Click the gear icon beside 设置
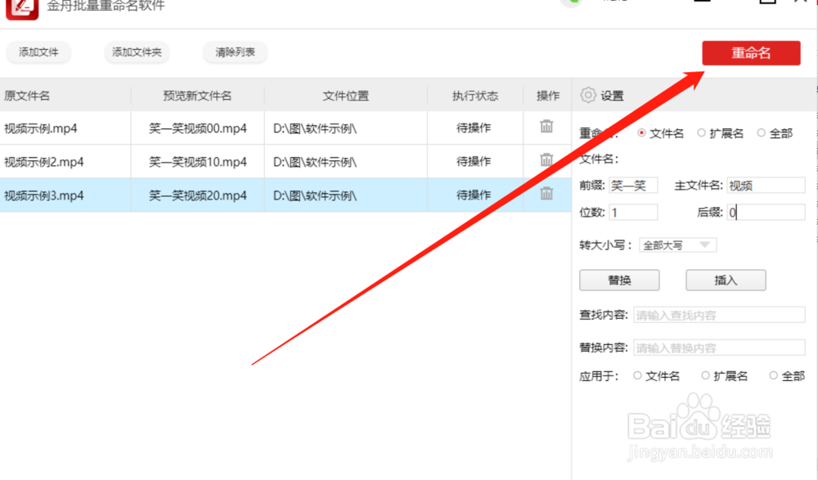Viewport: 818px width, 480px height. [588, 95]
